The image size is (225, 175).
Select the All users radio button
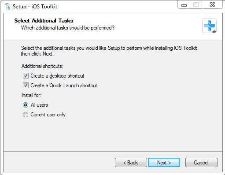(x=26, y=105)
